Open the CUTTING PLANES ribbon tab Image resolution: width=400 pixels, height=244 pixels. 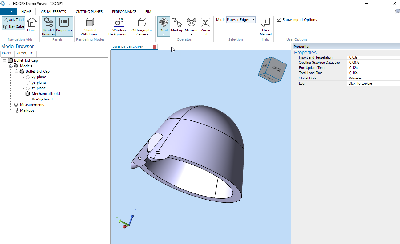89,11
